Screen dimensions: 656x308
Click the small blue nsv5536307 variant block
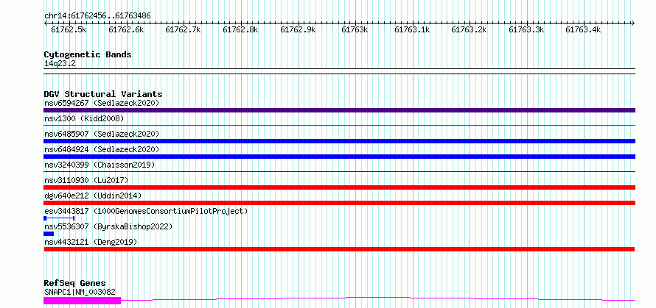49,234
